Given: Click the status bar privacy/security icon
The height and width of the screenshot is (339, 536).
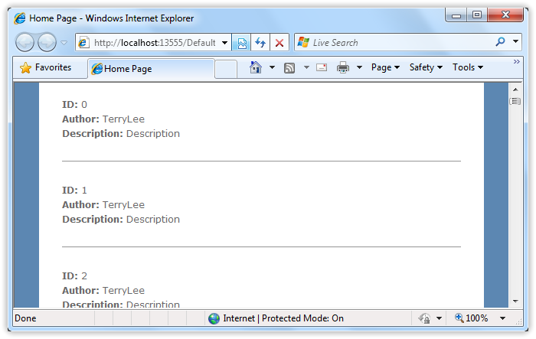Looking at the screenshot, I should point(424,318).
